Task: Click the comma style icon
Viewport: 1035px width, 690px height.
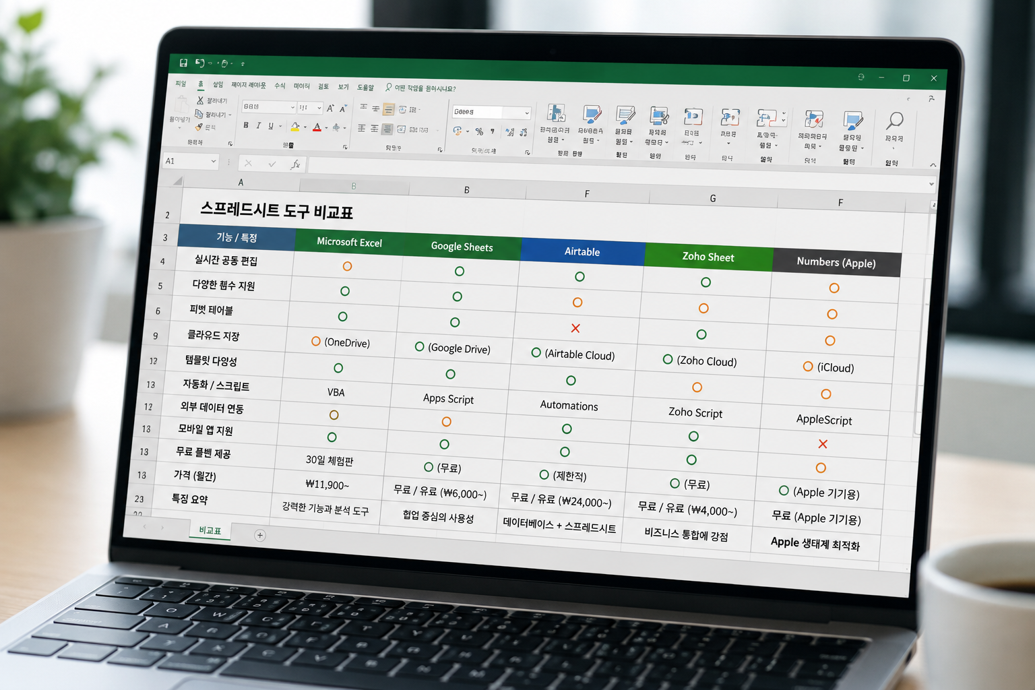Action: (493, 131)
